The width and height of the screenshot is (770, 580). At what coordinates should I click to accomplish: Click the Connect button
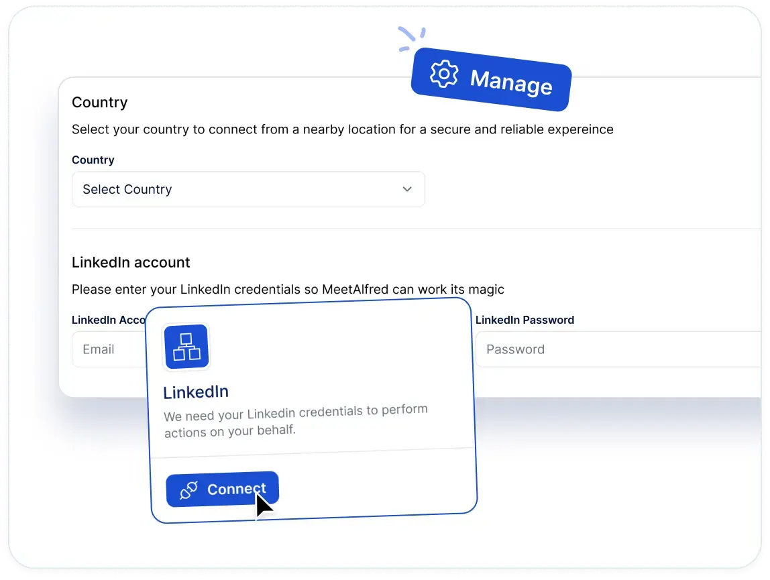click(x=223, y=489)
